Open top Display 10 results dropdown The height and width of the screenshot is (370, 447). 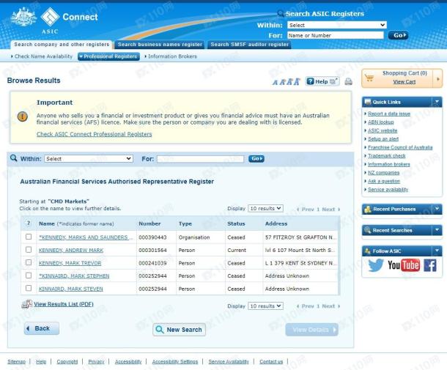pyautogui.click(x=265, y=208)
